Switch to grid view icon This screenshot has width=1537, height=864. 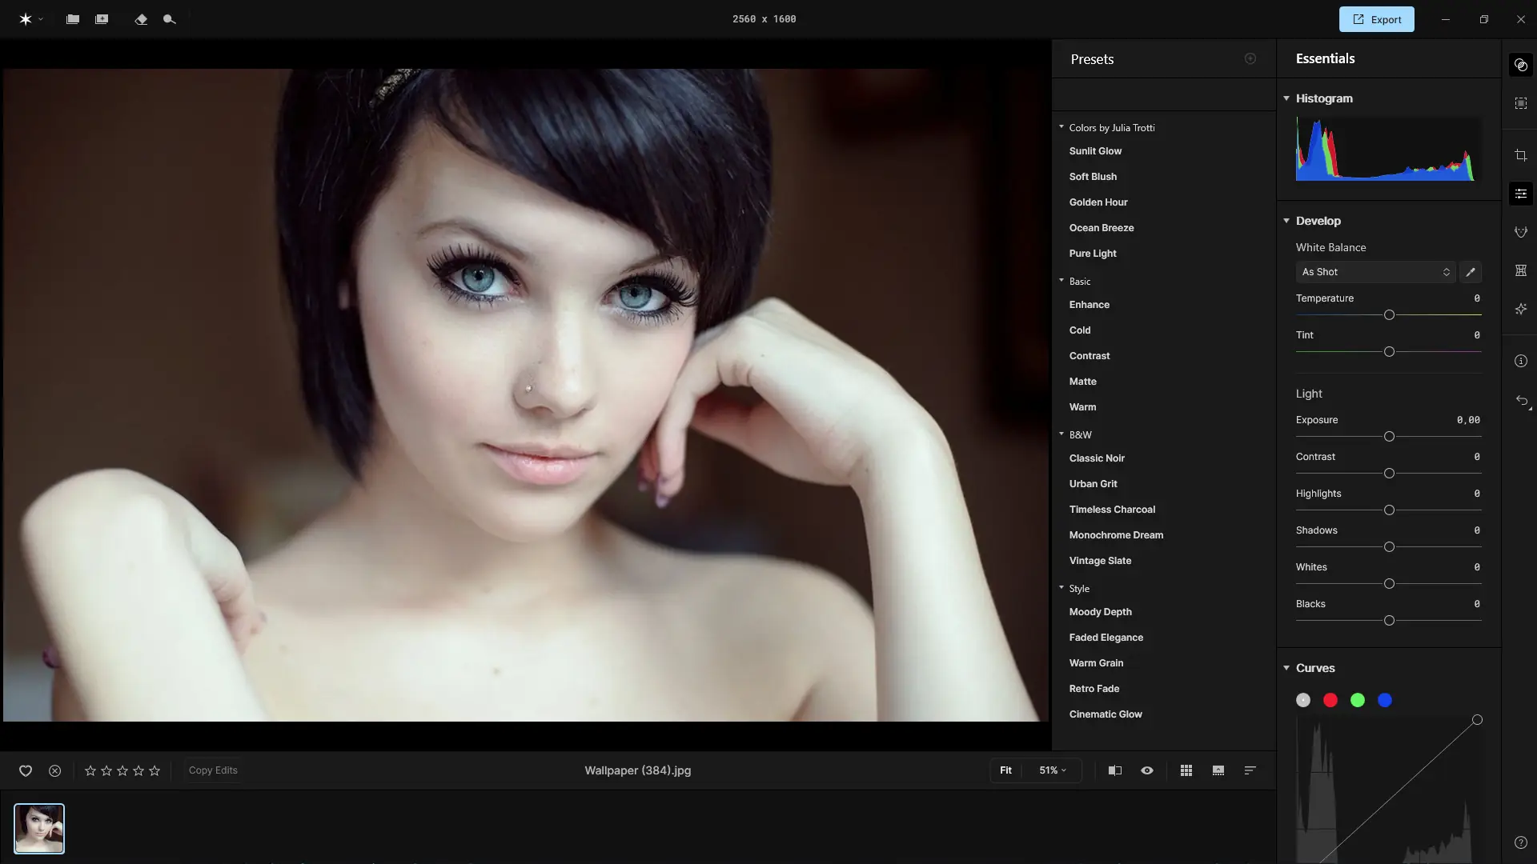pyautogui.click(x=1186, y=770)
